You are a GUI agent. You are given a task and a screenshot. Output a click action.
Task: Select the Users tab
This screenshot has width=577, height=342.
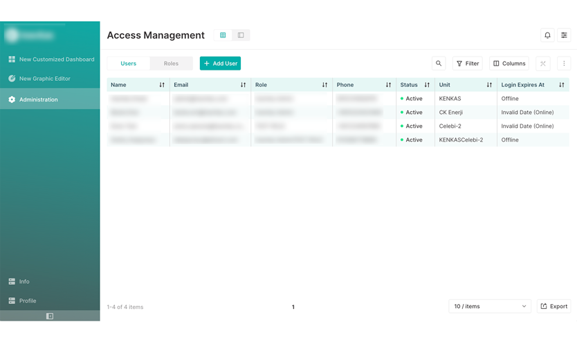coord(129,64)
